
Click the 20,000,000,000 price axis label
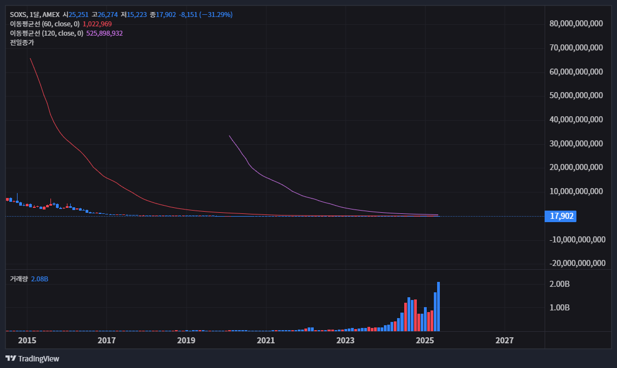click(576, 167)
